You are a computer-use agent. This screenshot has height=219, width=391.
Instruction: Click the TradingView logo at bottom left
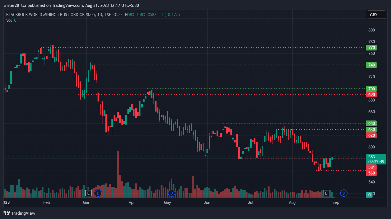click(x=19, y=213)
